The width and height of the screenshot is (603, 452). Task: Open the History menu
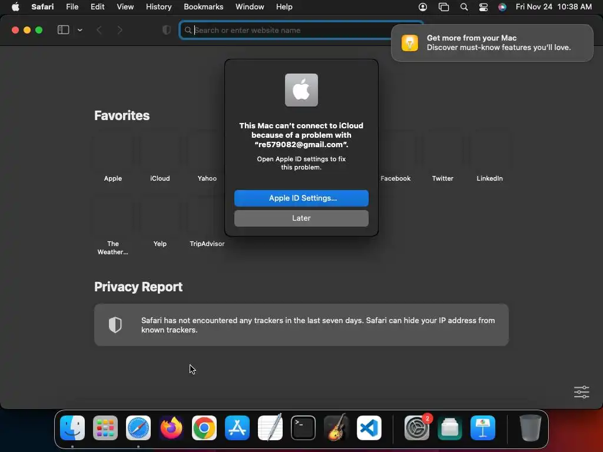(158, 7)
